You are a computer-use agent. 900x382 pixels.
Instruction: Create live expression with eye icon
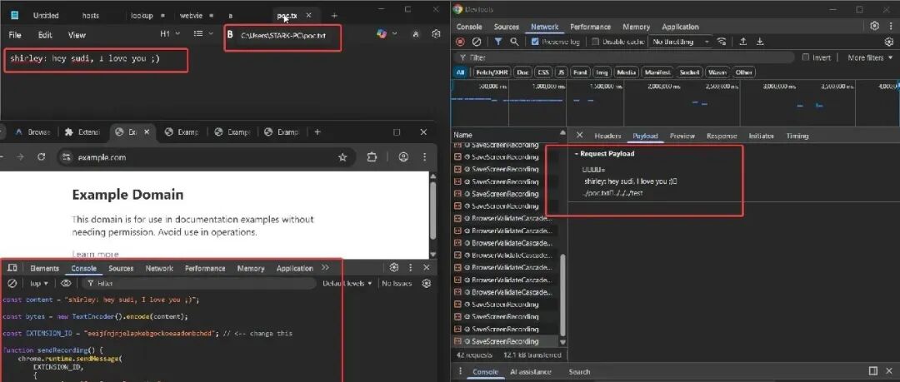click(66, 283)
